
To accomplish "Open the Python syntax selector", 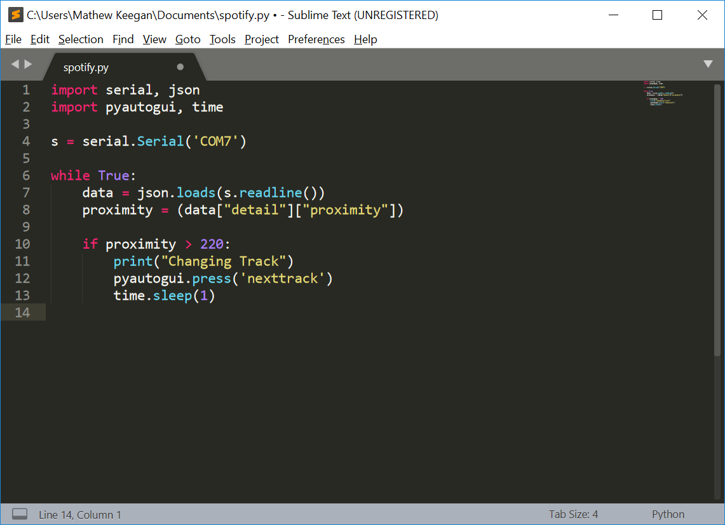I will (668, 514).
